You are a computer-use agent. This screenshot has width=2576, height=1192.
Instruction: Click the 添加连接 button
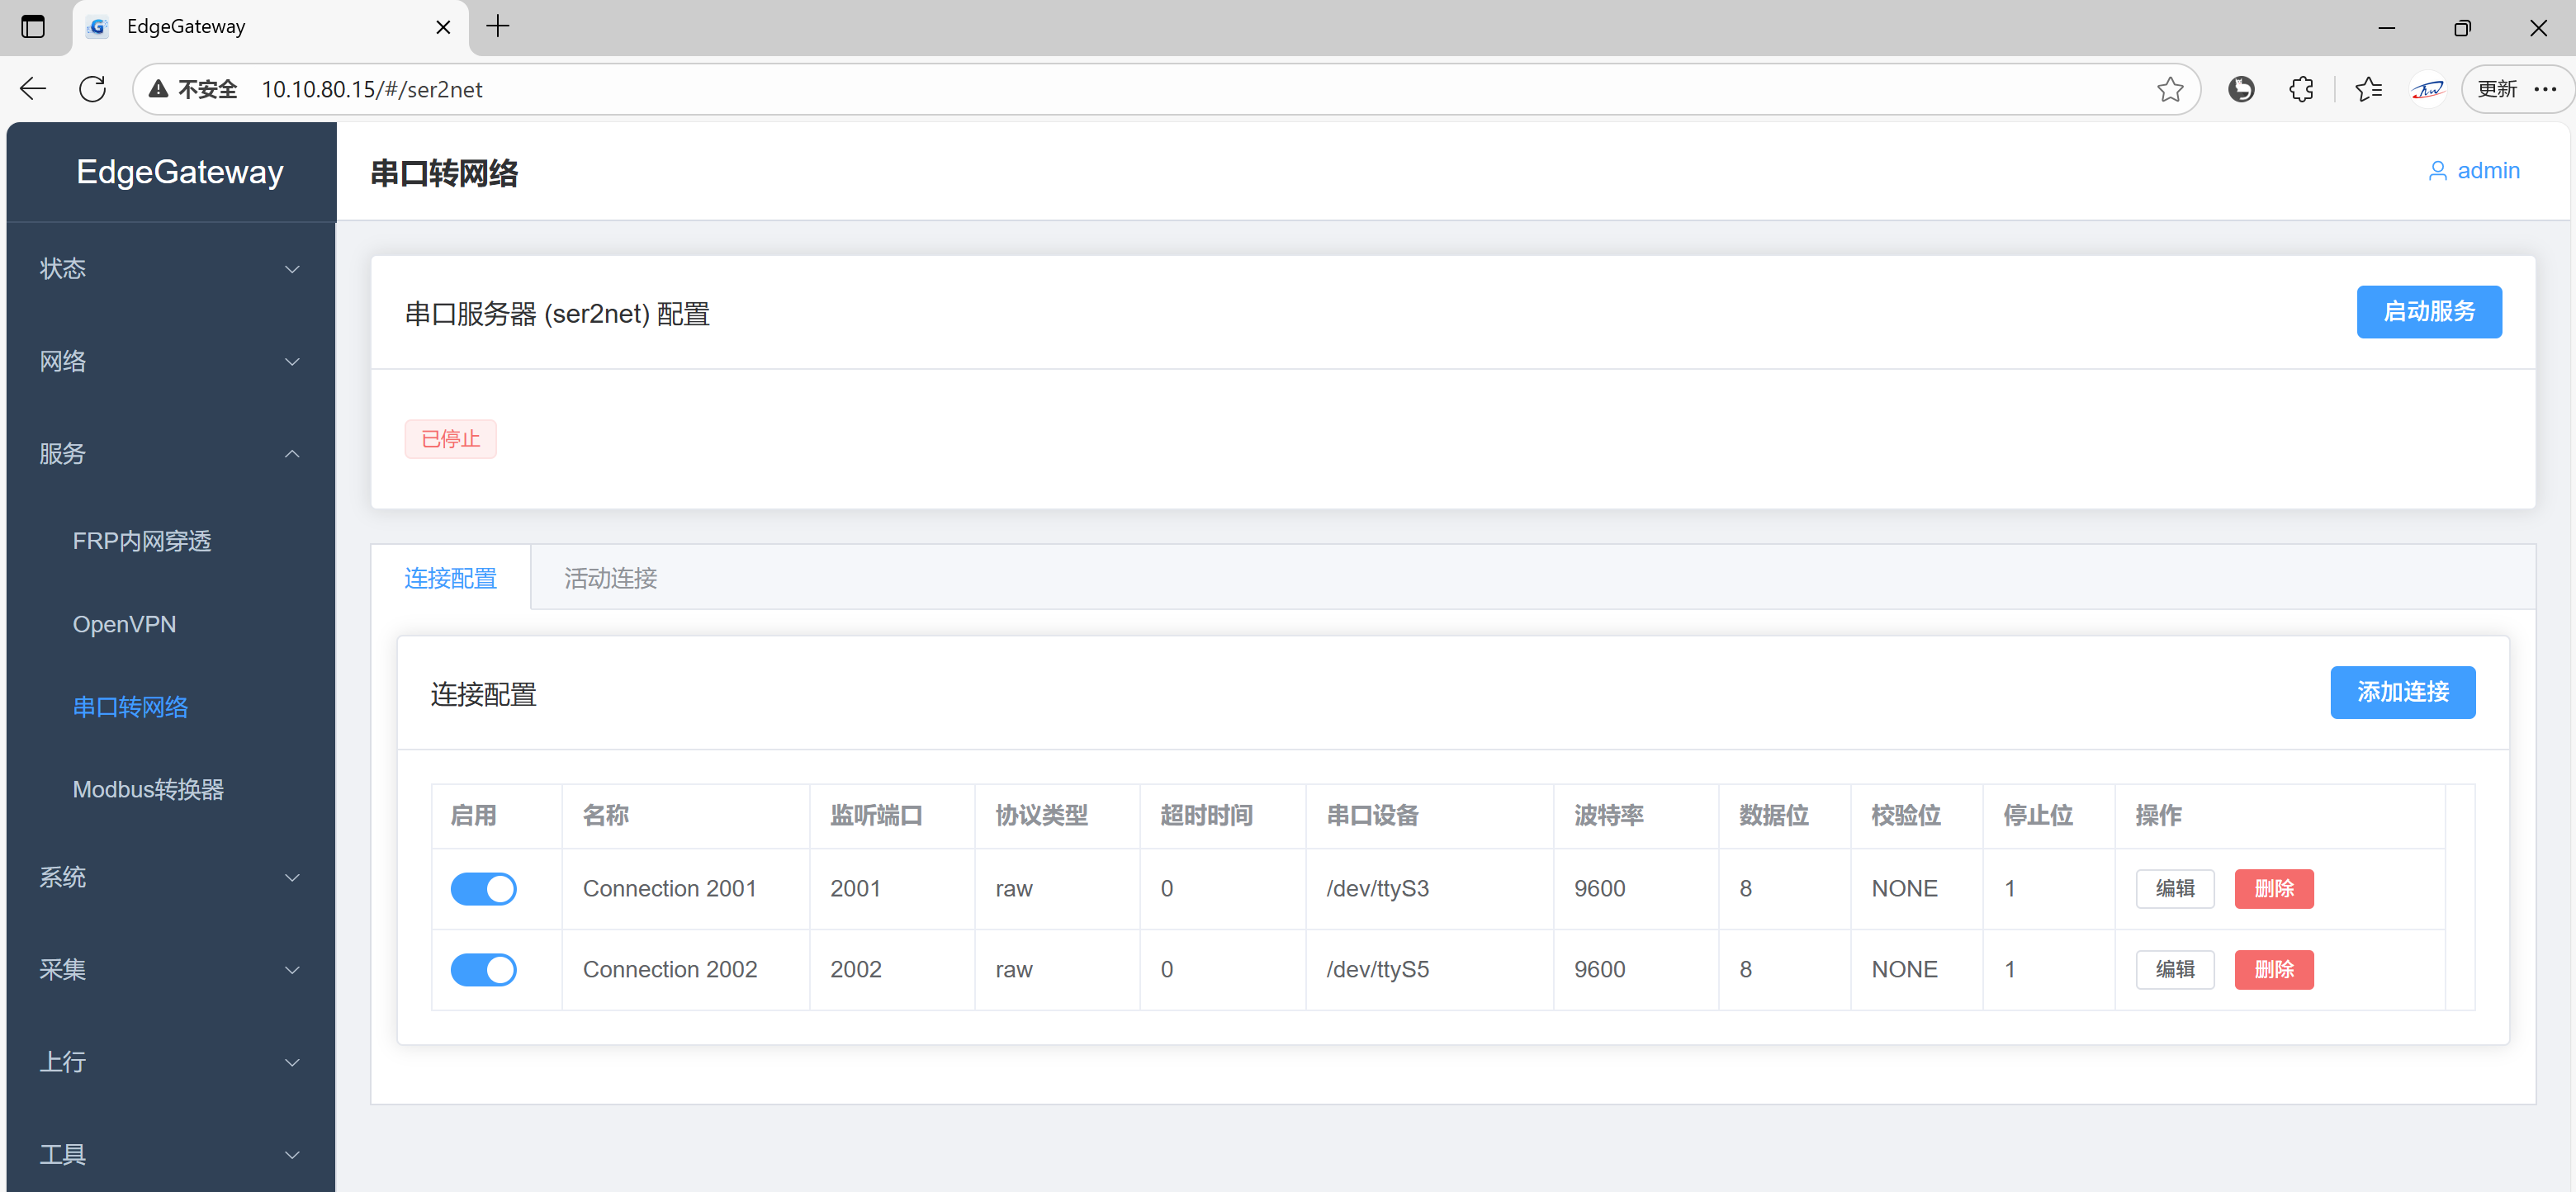tap(2401, 692)
